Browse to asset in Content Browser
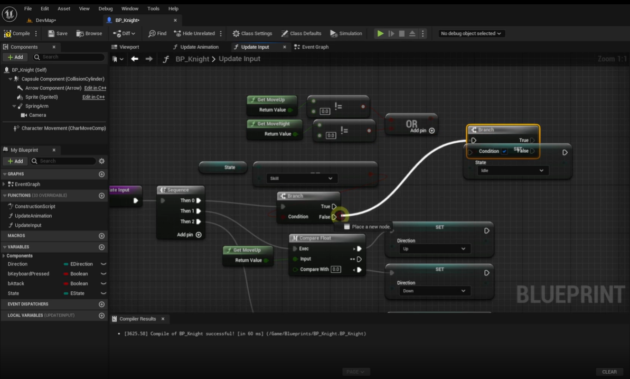 (89, 33)
